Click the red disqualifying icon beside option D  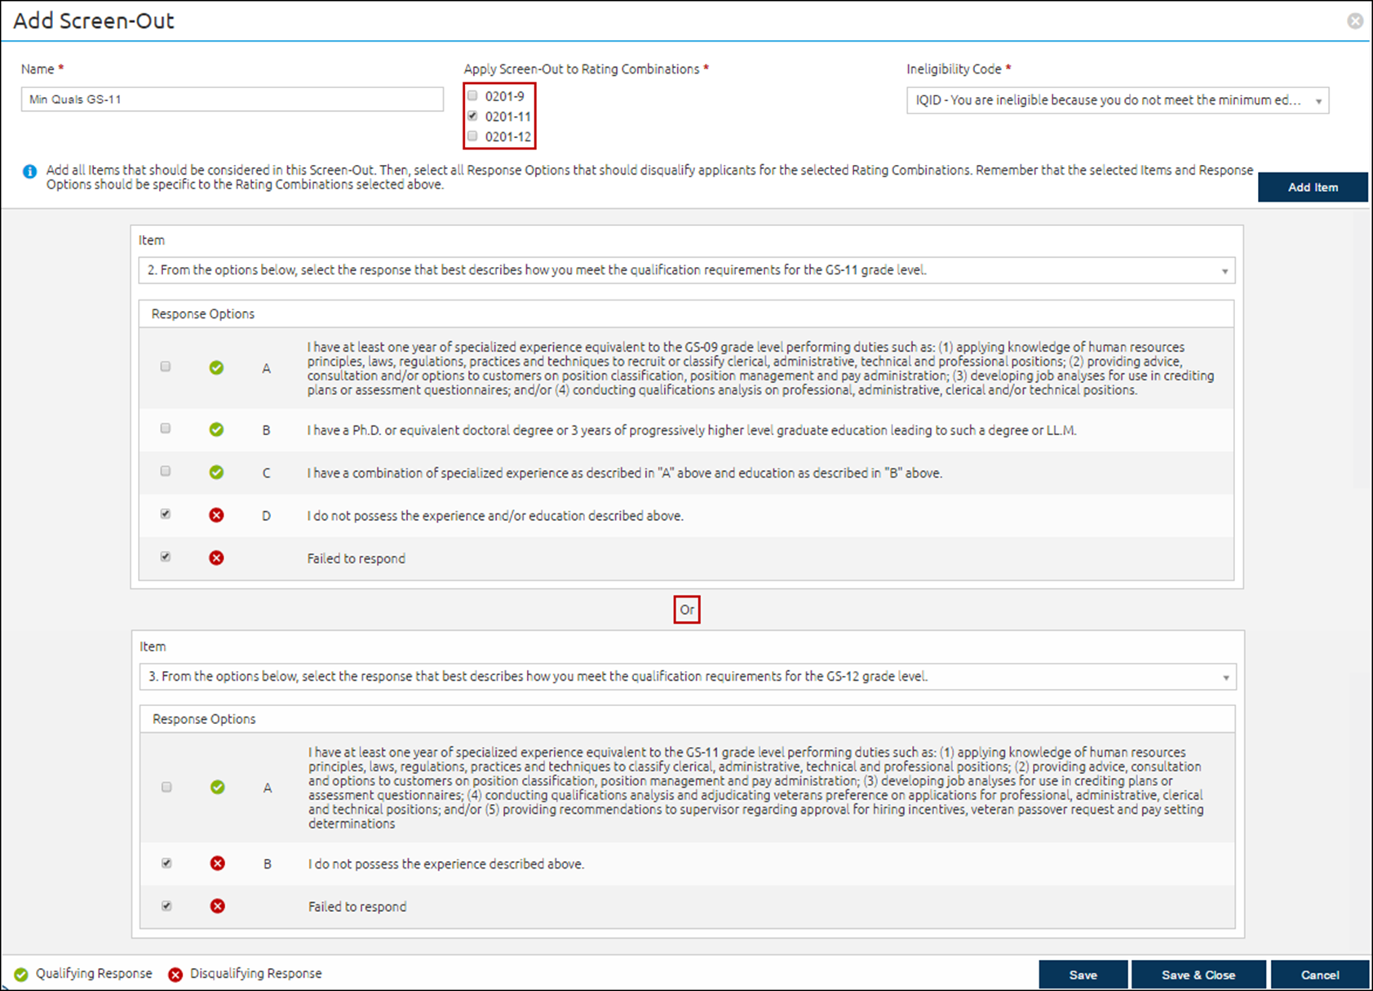[216, 515]
